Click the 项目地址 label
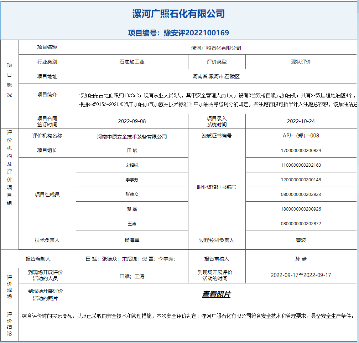The height and width of the screenshot is (343, 359). tap(47, 76)
